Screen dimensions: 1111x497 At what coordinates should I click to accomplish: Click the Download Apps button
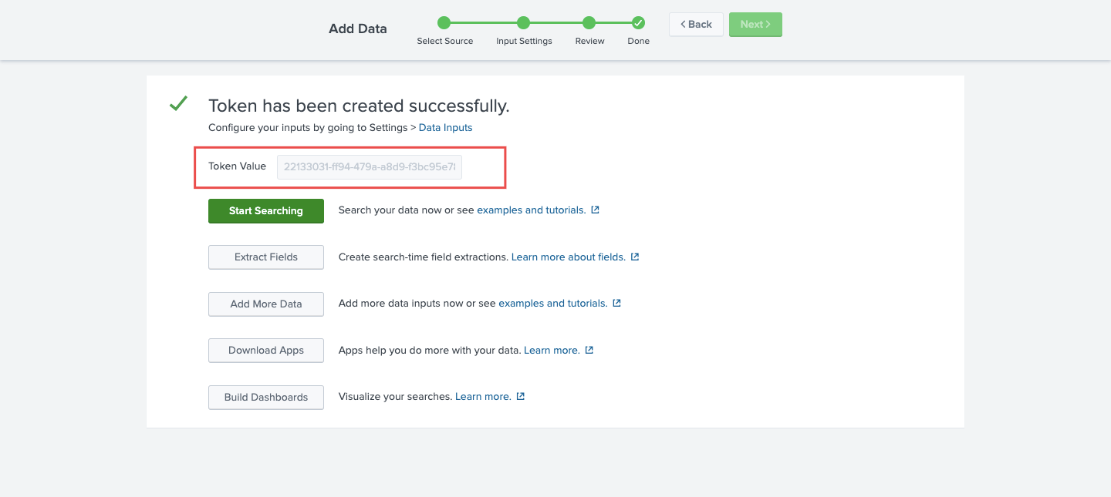coord(265,350)
